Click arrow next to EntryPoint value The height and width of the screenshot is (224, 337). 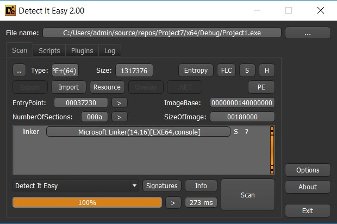click(119, 103)
